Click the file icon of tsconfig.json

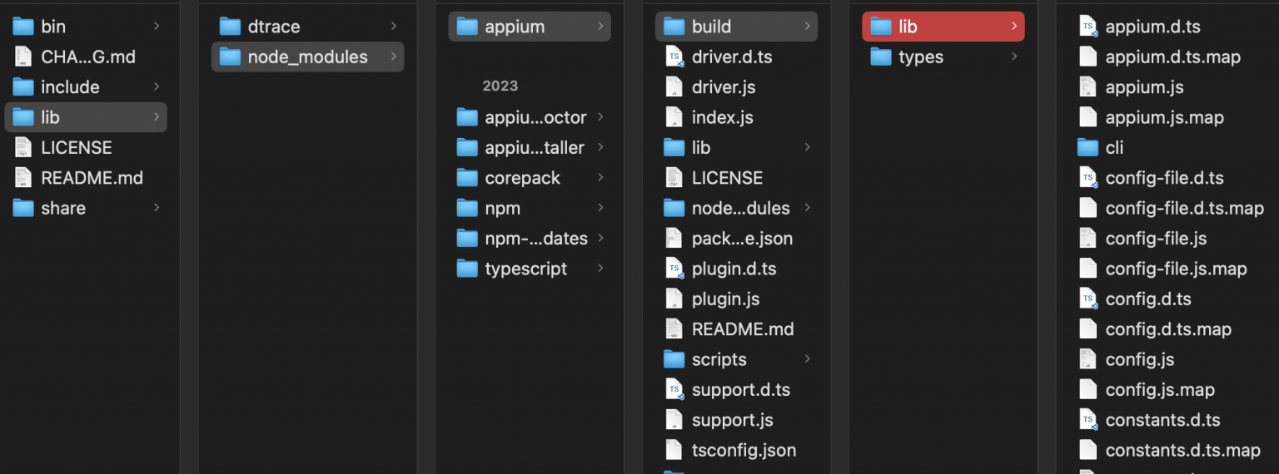(674, 451)
